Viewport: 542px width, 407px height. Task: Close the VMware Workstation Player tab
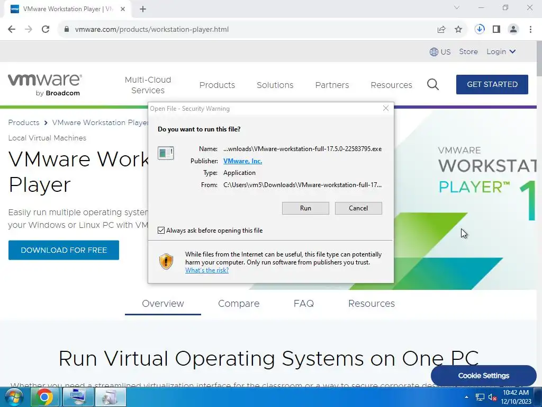(x=123, y=9)
